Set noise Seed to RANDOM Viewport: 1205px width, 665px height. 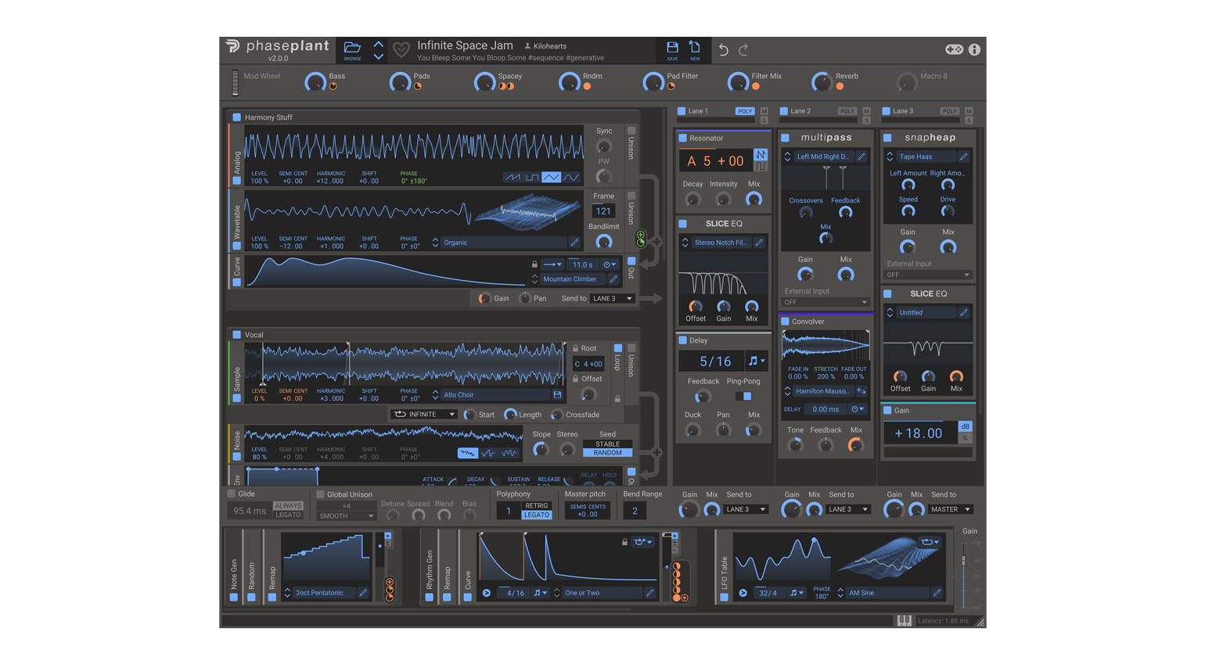click(607, 453)
